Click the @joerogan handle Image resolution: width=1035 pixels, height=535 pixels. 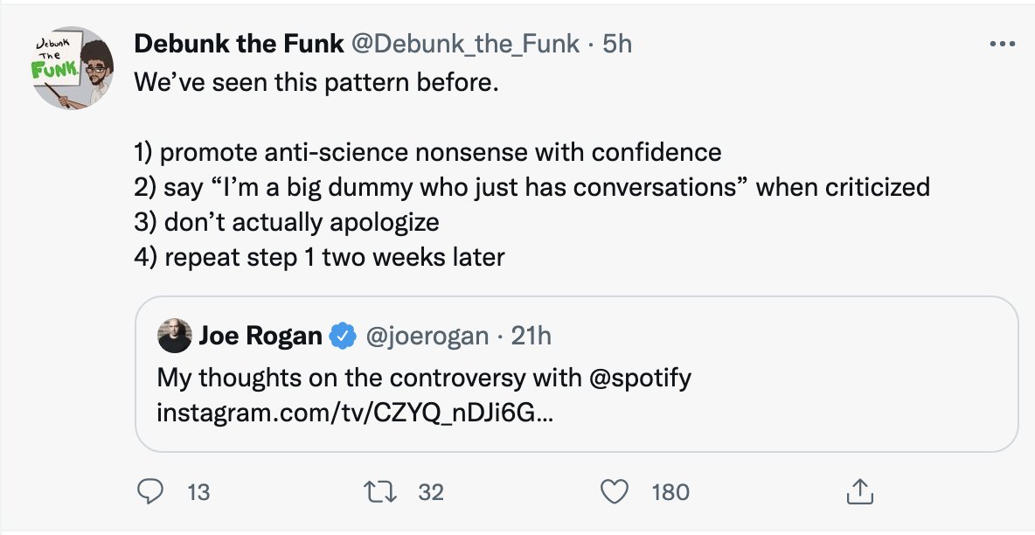(x=427, y=337)
